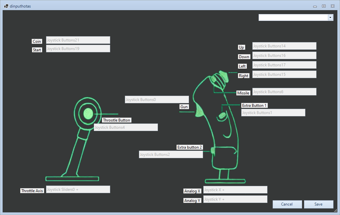Click the throttle knob center in drawing

pyautogui.click(x=88, y=114)
